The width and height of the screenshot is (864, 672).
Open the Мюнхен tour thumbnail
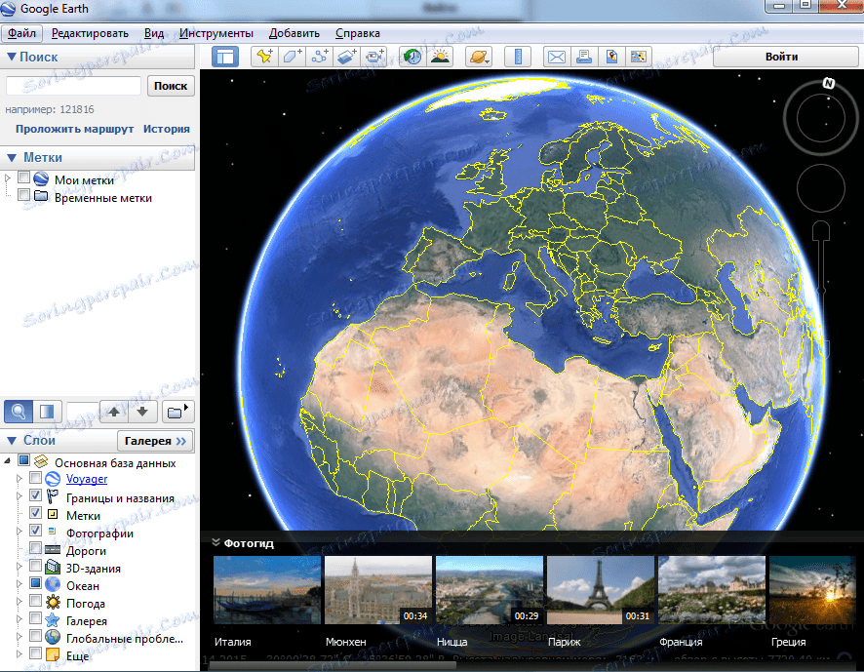378,590
